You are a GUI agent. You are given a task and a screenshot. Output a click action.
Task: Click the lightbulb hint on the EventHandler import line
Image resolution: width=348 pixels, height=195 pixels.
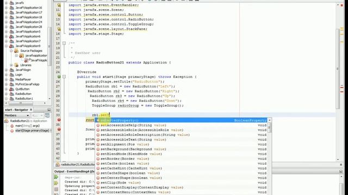[x=59, y=5]
